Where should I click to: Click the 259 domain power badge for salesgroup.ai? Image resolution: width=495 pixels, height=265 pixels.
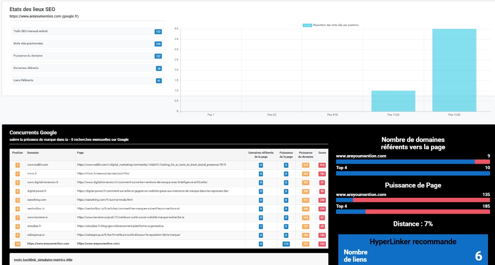tap(306, 235)
